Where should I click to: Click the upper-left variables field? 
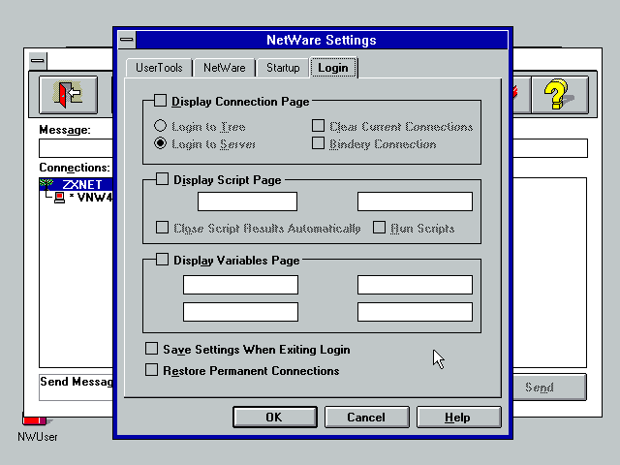pos(240,285)
